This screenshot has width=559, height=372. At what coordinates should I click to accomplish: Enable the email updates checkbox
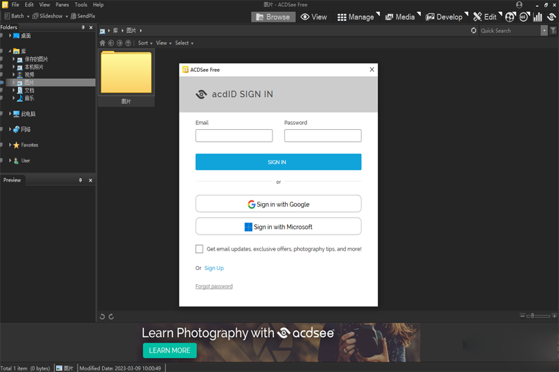tap(200, 248)
